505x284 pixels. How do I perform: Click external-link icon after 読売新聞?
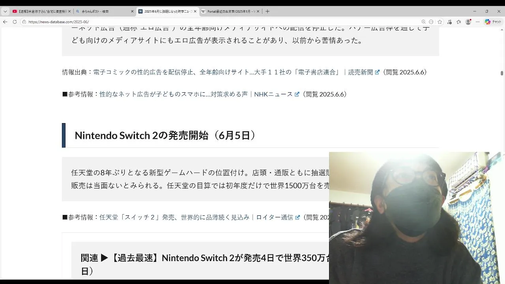[377, 72]
